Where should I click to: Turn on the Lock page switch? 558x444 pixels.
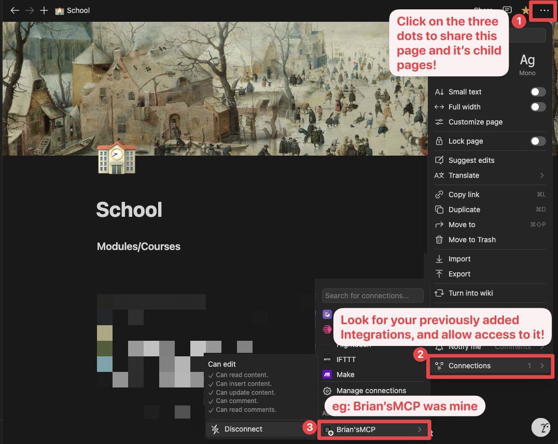point(538,141)
